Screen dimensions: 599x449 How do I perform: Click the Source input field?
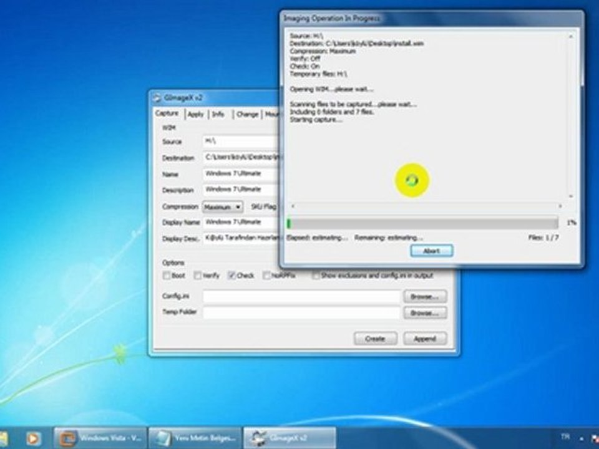tap(241, 142)
